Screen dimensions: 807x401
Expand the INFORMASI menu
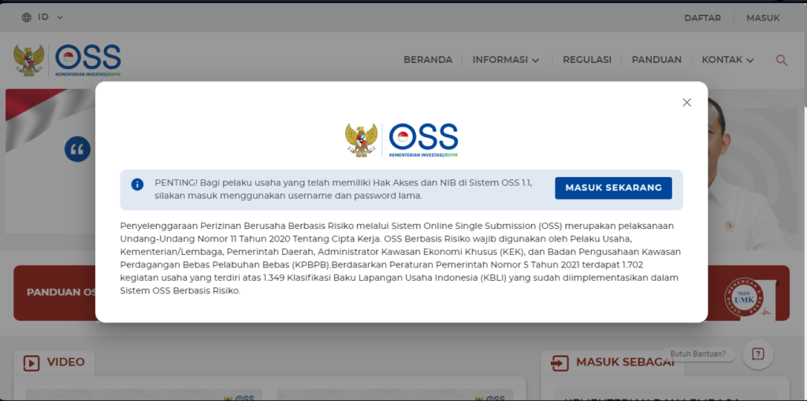(506, 60)
